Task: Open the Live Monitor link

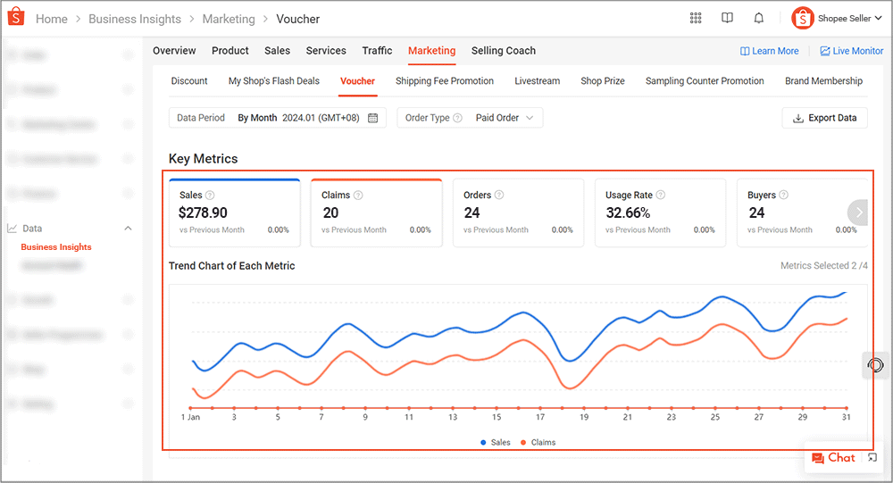Action: point(851,51)
